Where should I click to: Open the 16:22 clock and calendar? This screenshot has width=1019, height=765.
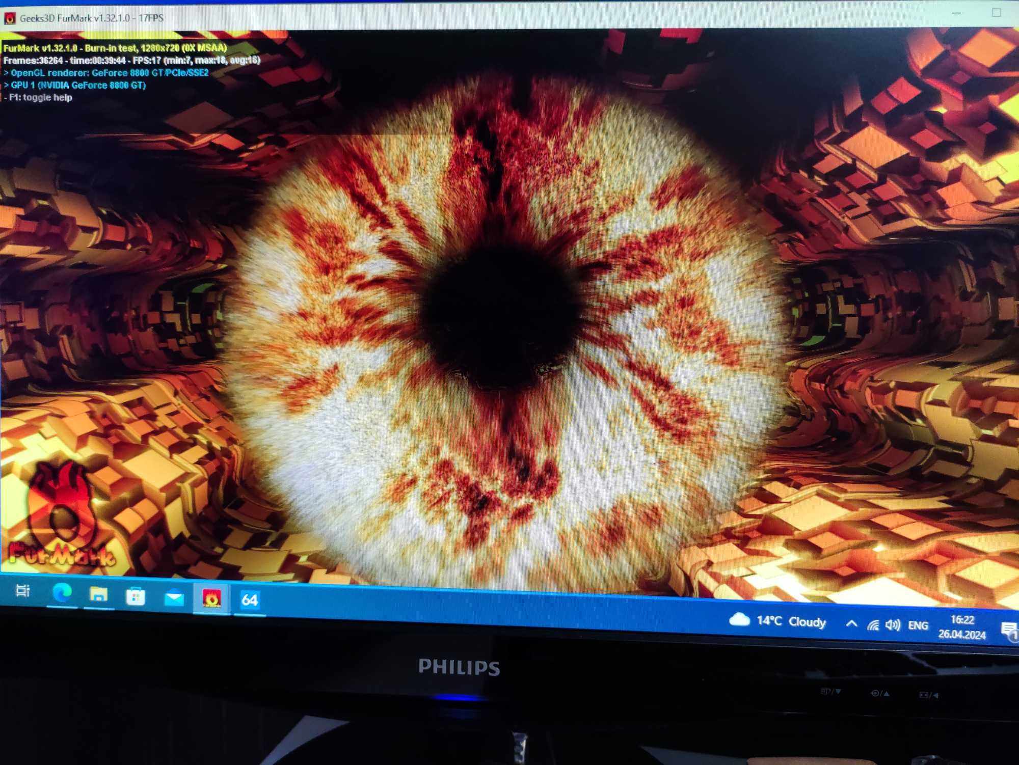962,620
